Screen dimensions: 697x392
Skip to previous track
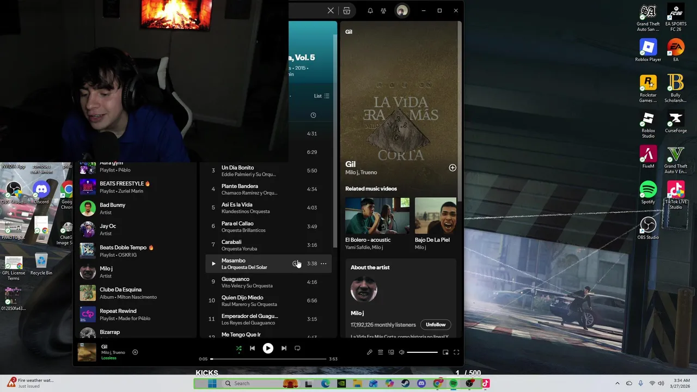pyautogui.click(x=252, y=348)
